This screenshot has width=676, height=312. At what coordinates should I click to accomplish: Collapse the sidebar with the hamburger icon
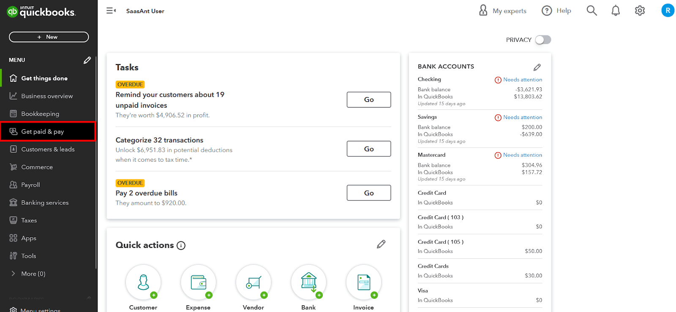(x=111, y=11)
